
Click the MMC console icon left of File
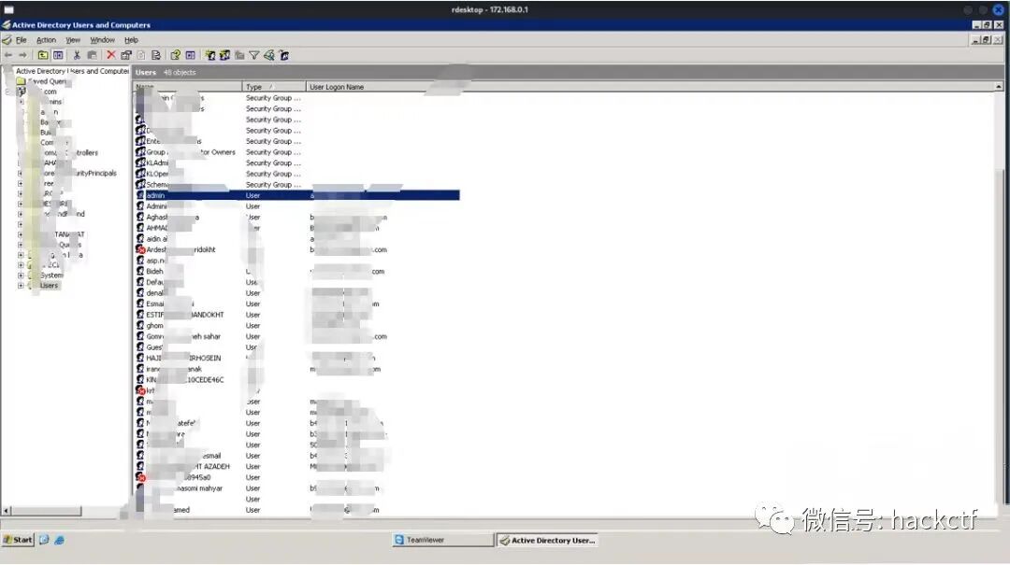[7, 40]
